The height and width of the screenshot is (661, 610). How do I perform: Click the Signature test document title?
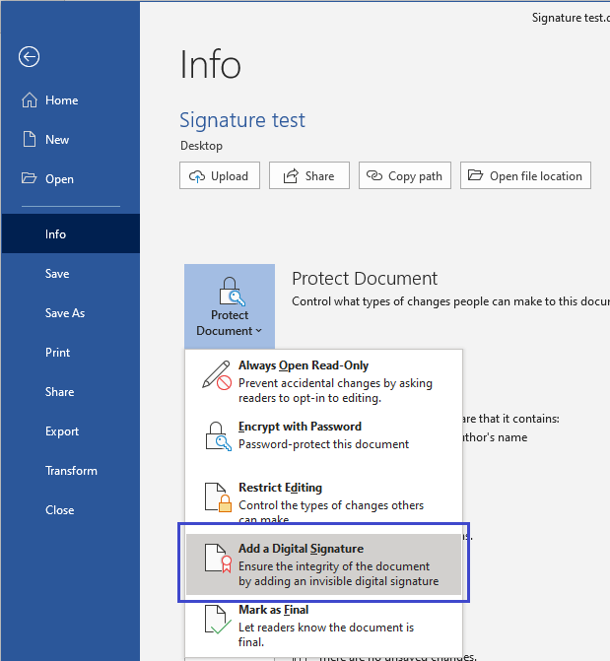[x=242, y=120]
